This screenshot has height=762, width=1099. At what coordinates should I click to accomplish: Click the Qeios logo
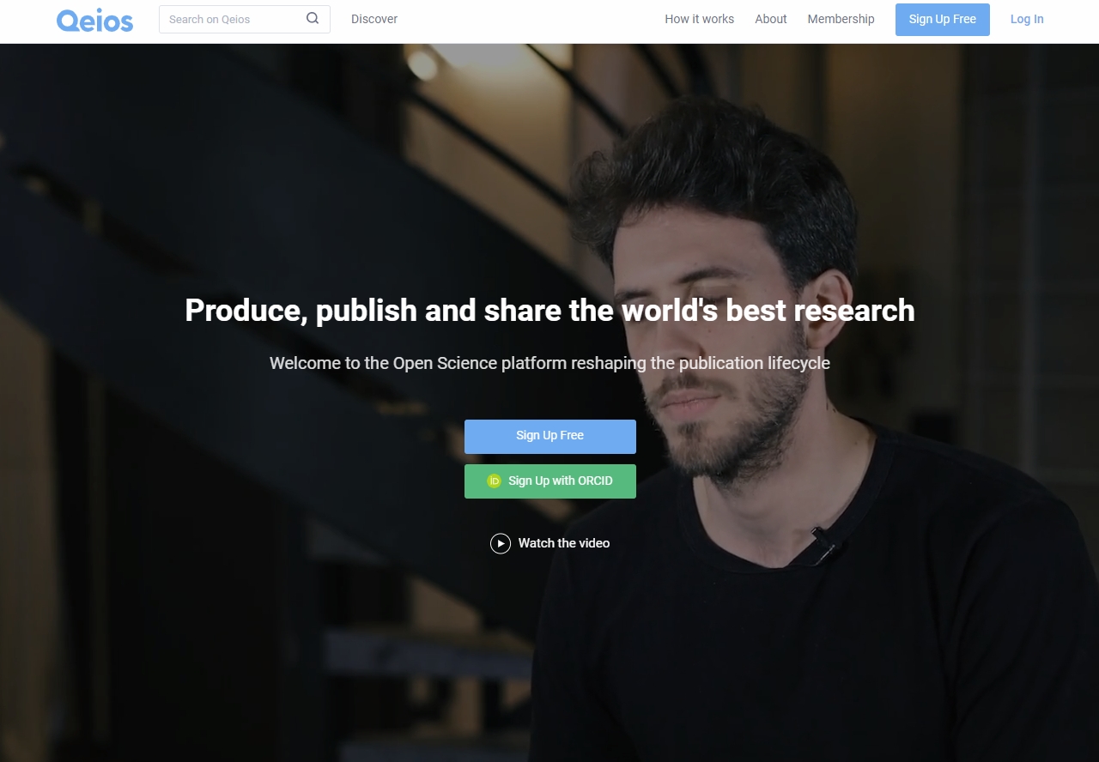pyautogui.click(x=94, y=20)
